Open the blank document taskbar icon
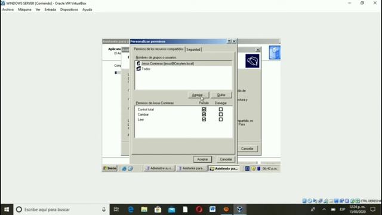382x215 pixels. coord(186,210)
